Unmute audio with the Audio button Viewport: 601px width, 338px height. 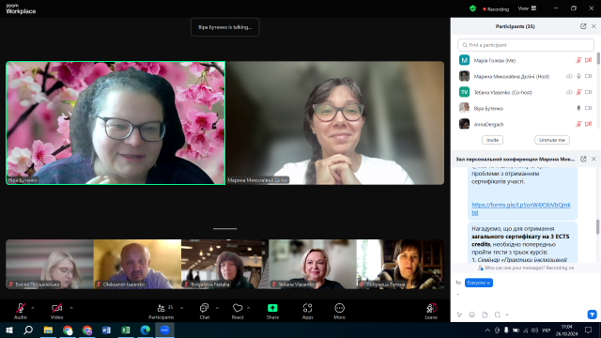pyautogui.click(x=21, y=311)
